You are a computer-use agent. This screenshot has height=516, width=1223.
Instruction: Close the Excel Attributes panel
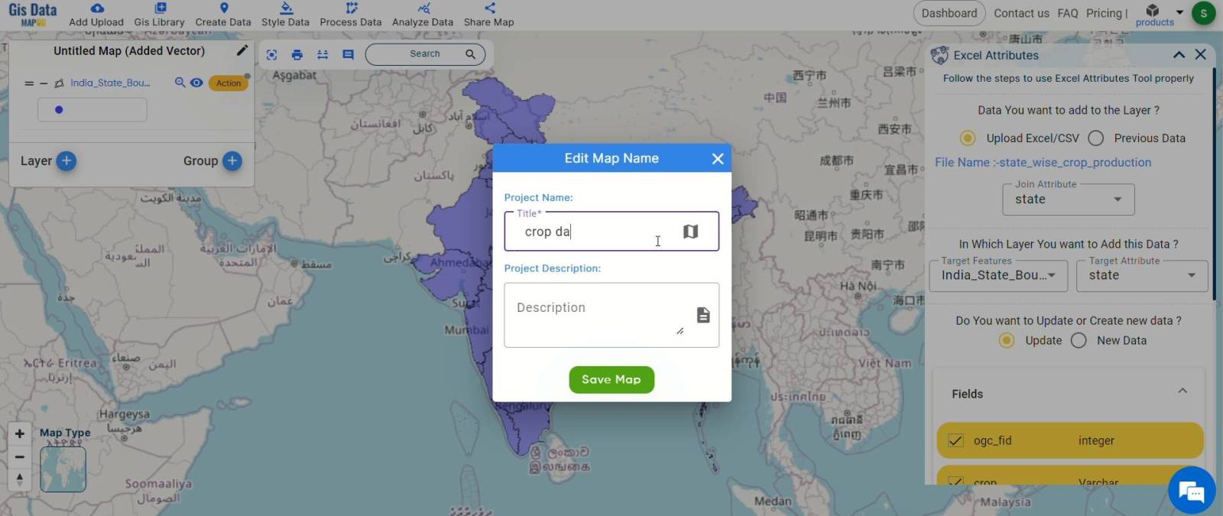pos(1201,54)
